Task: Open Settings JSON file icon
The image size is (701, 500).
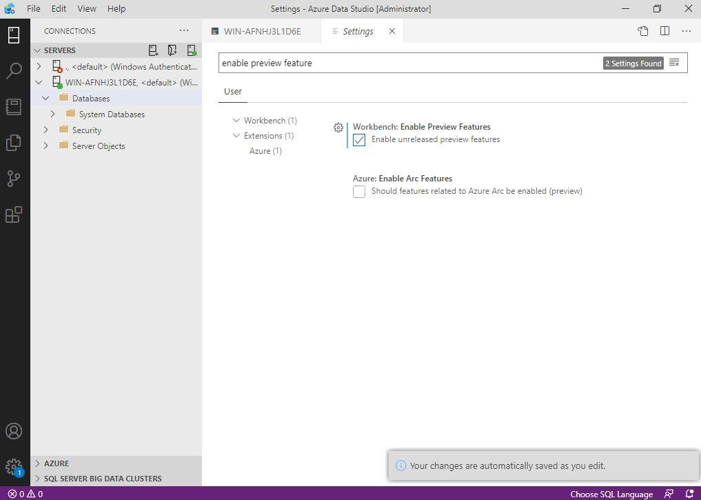Action: tap(643, 31)
